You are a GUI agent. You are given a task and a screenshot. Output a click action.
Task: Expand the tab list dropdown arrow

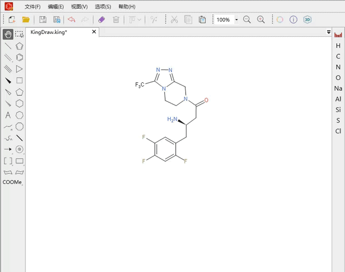pyautogui.click(x=329, y=32)
